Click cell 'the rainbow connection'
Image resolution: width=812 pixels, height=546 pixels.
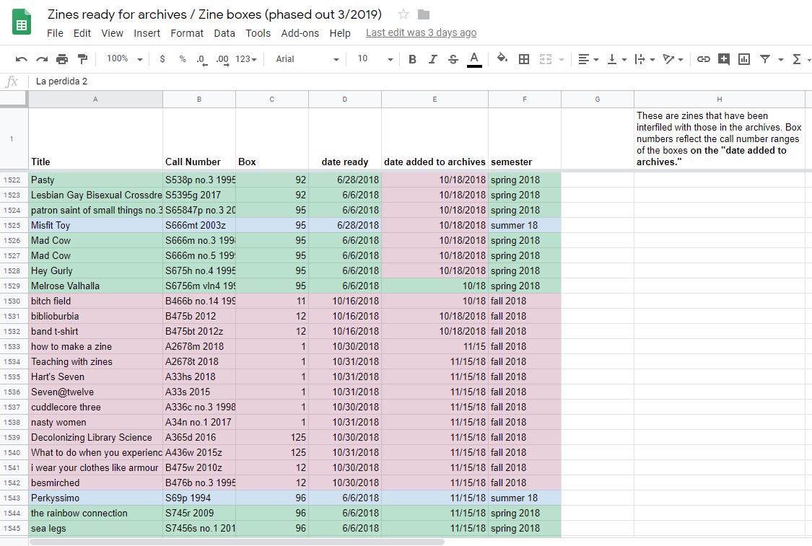pos(95,513)
